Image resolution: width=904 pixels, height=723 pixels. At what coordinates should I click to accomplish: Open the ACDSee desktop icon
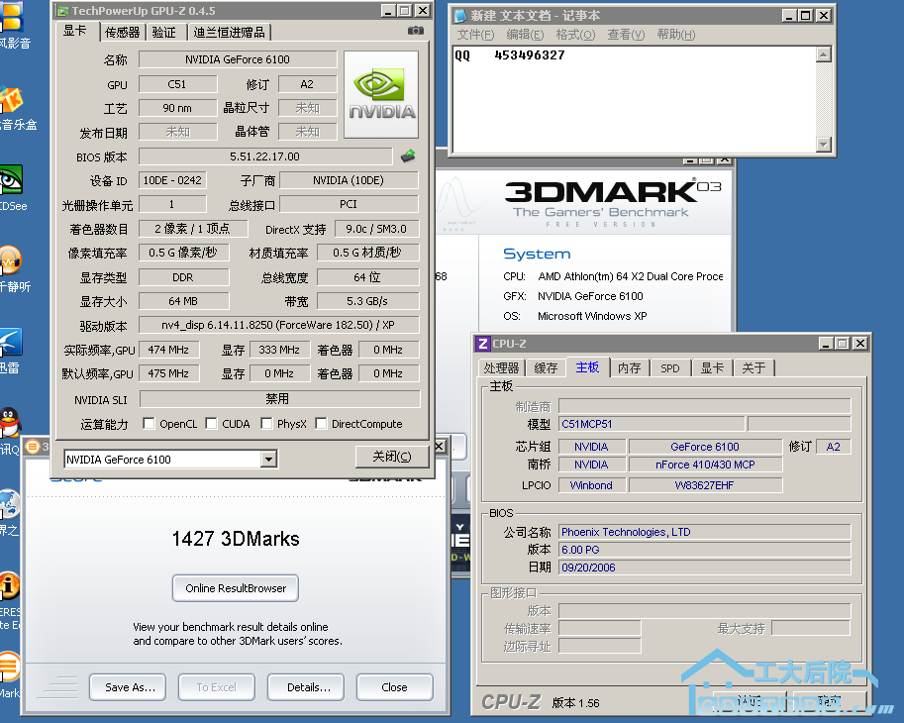coord(12,180)
